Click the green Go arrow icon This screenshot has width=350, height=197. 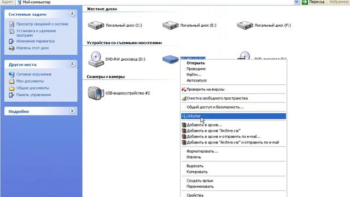[x=305, y=2]
